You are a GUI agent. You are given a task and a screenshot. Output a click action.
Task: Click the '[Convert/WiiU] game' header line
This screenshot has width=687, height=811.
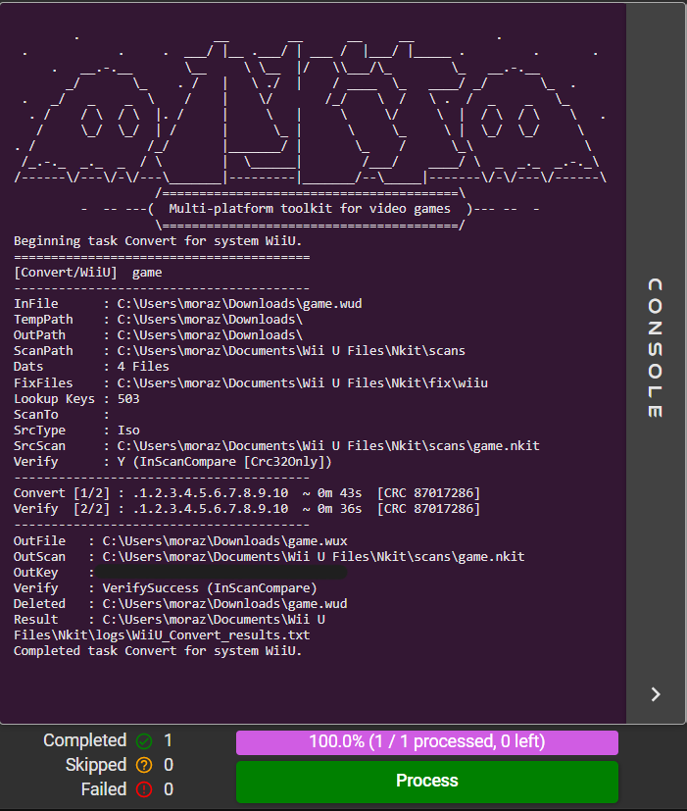(x=88, y=273)
